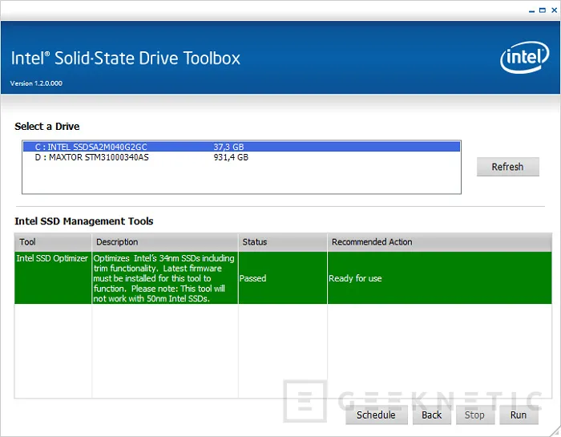Click the Tool column header
The height and width of the screenshot is (437, 561).
pyautogui.click(x=53, y=242)
